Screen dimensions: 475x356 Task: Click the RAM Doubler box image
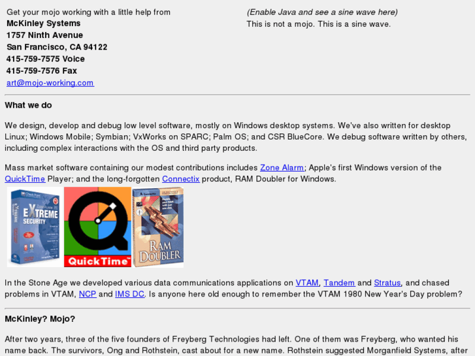tap(158, 227)
